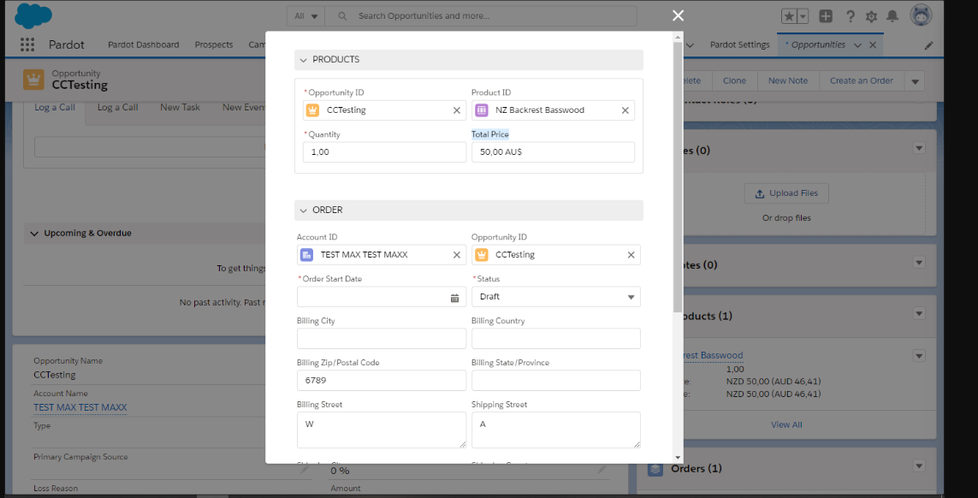Open the Help question mark icon
The image size is (978, 498).
pyautogui.click(x=851, y=16)
